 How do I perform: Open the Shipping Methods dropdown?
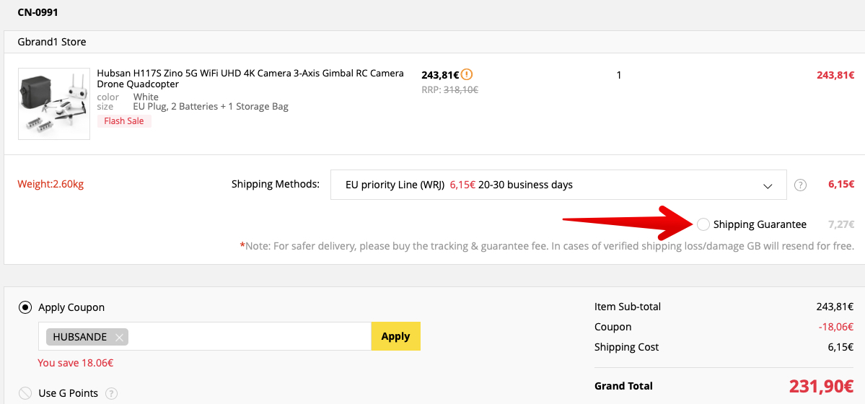click(558, 185)
